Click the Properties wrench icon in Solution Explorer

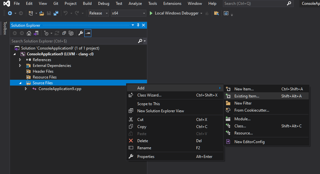click(x=81, y=33)
